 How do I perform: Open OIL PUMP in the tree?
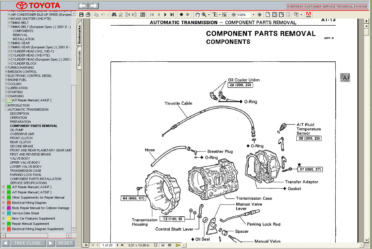click(17, 130)
